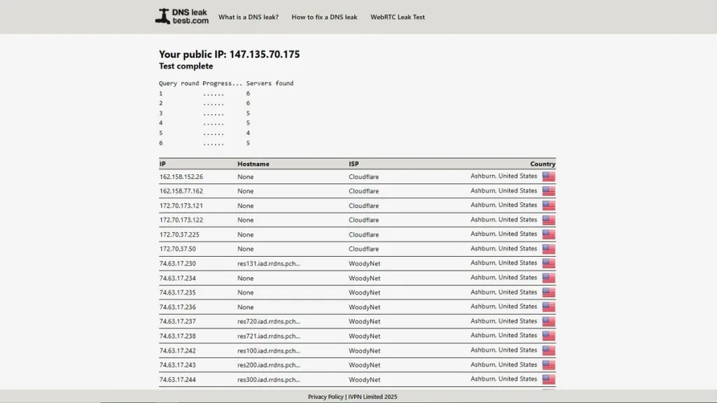717x403 pixels.
Task: Open the Privacy Policy link in footer
Action: click(325, 397)
